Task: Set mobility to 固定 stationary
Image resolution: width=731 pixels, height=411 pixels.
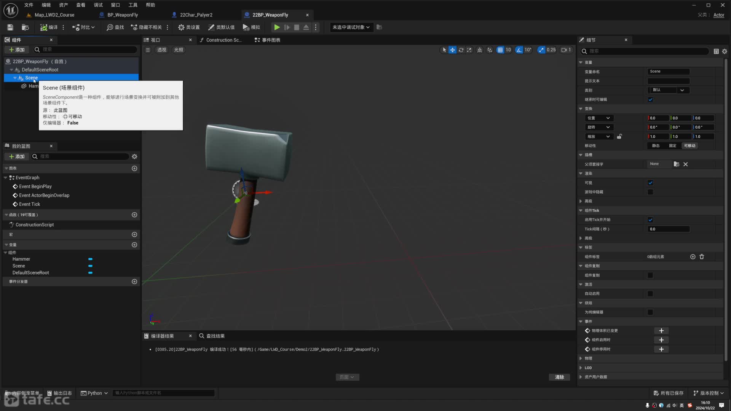Action: (673, 146)
